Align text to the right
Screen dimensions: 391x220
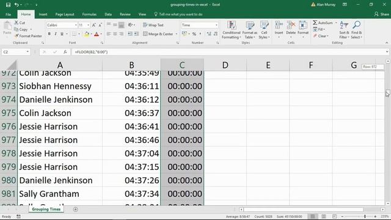click(121, 34)
